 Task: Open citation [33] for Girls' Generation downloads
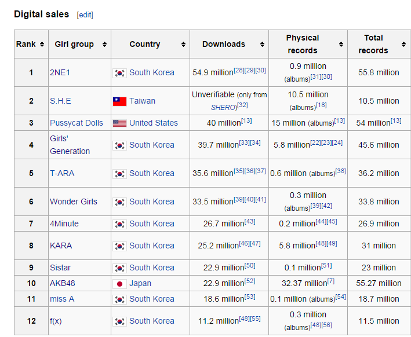pos(244,142)
